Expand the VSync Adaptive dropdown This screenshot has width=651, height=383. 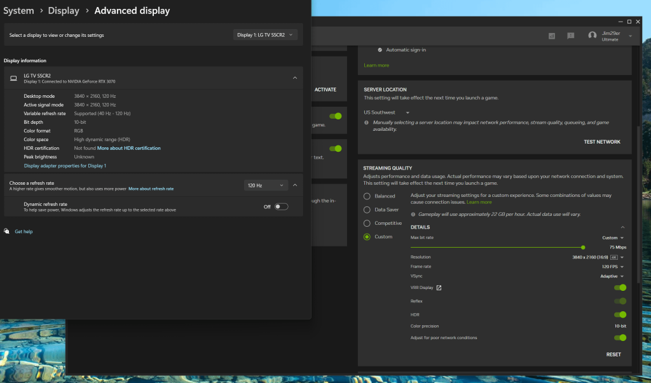pyautogui.click(x=612, y=276)
